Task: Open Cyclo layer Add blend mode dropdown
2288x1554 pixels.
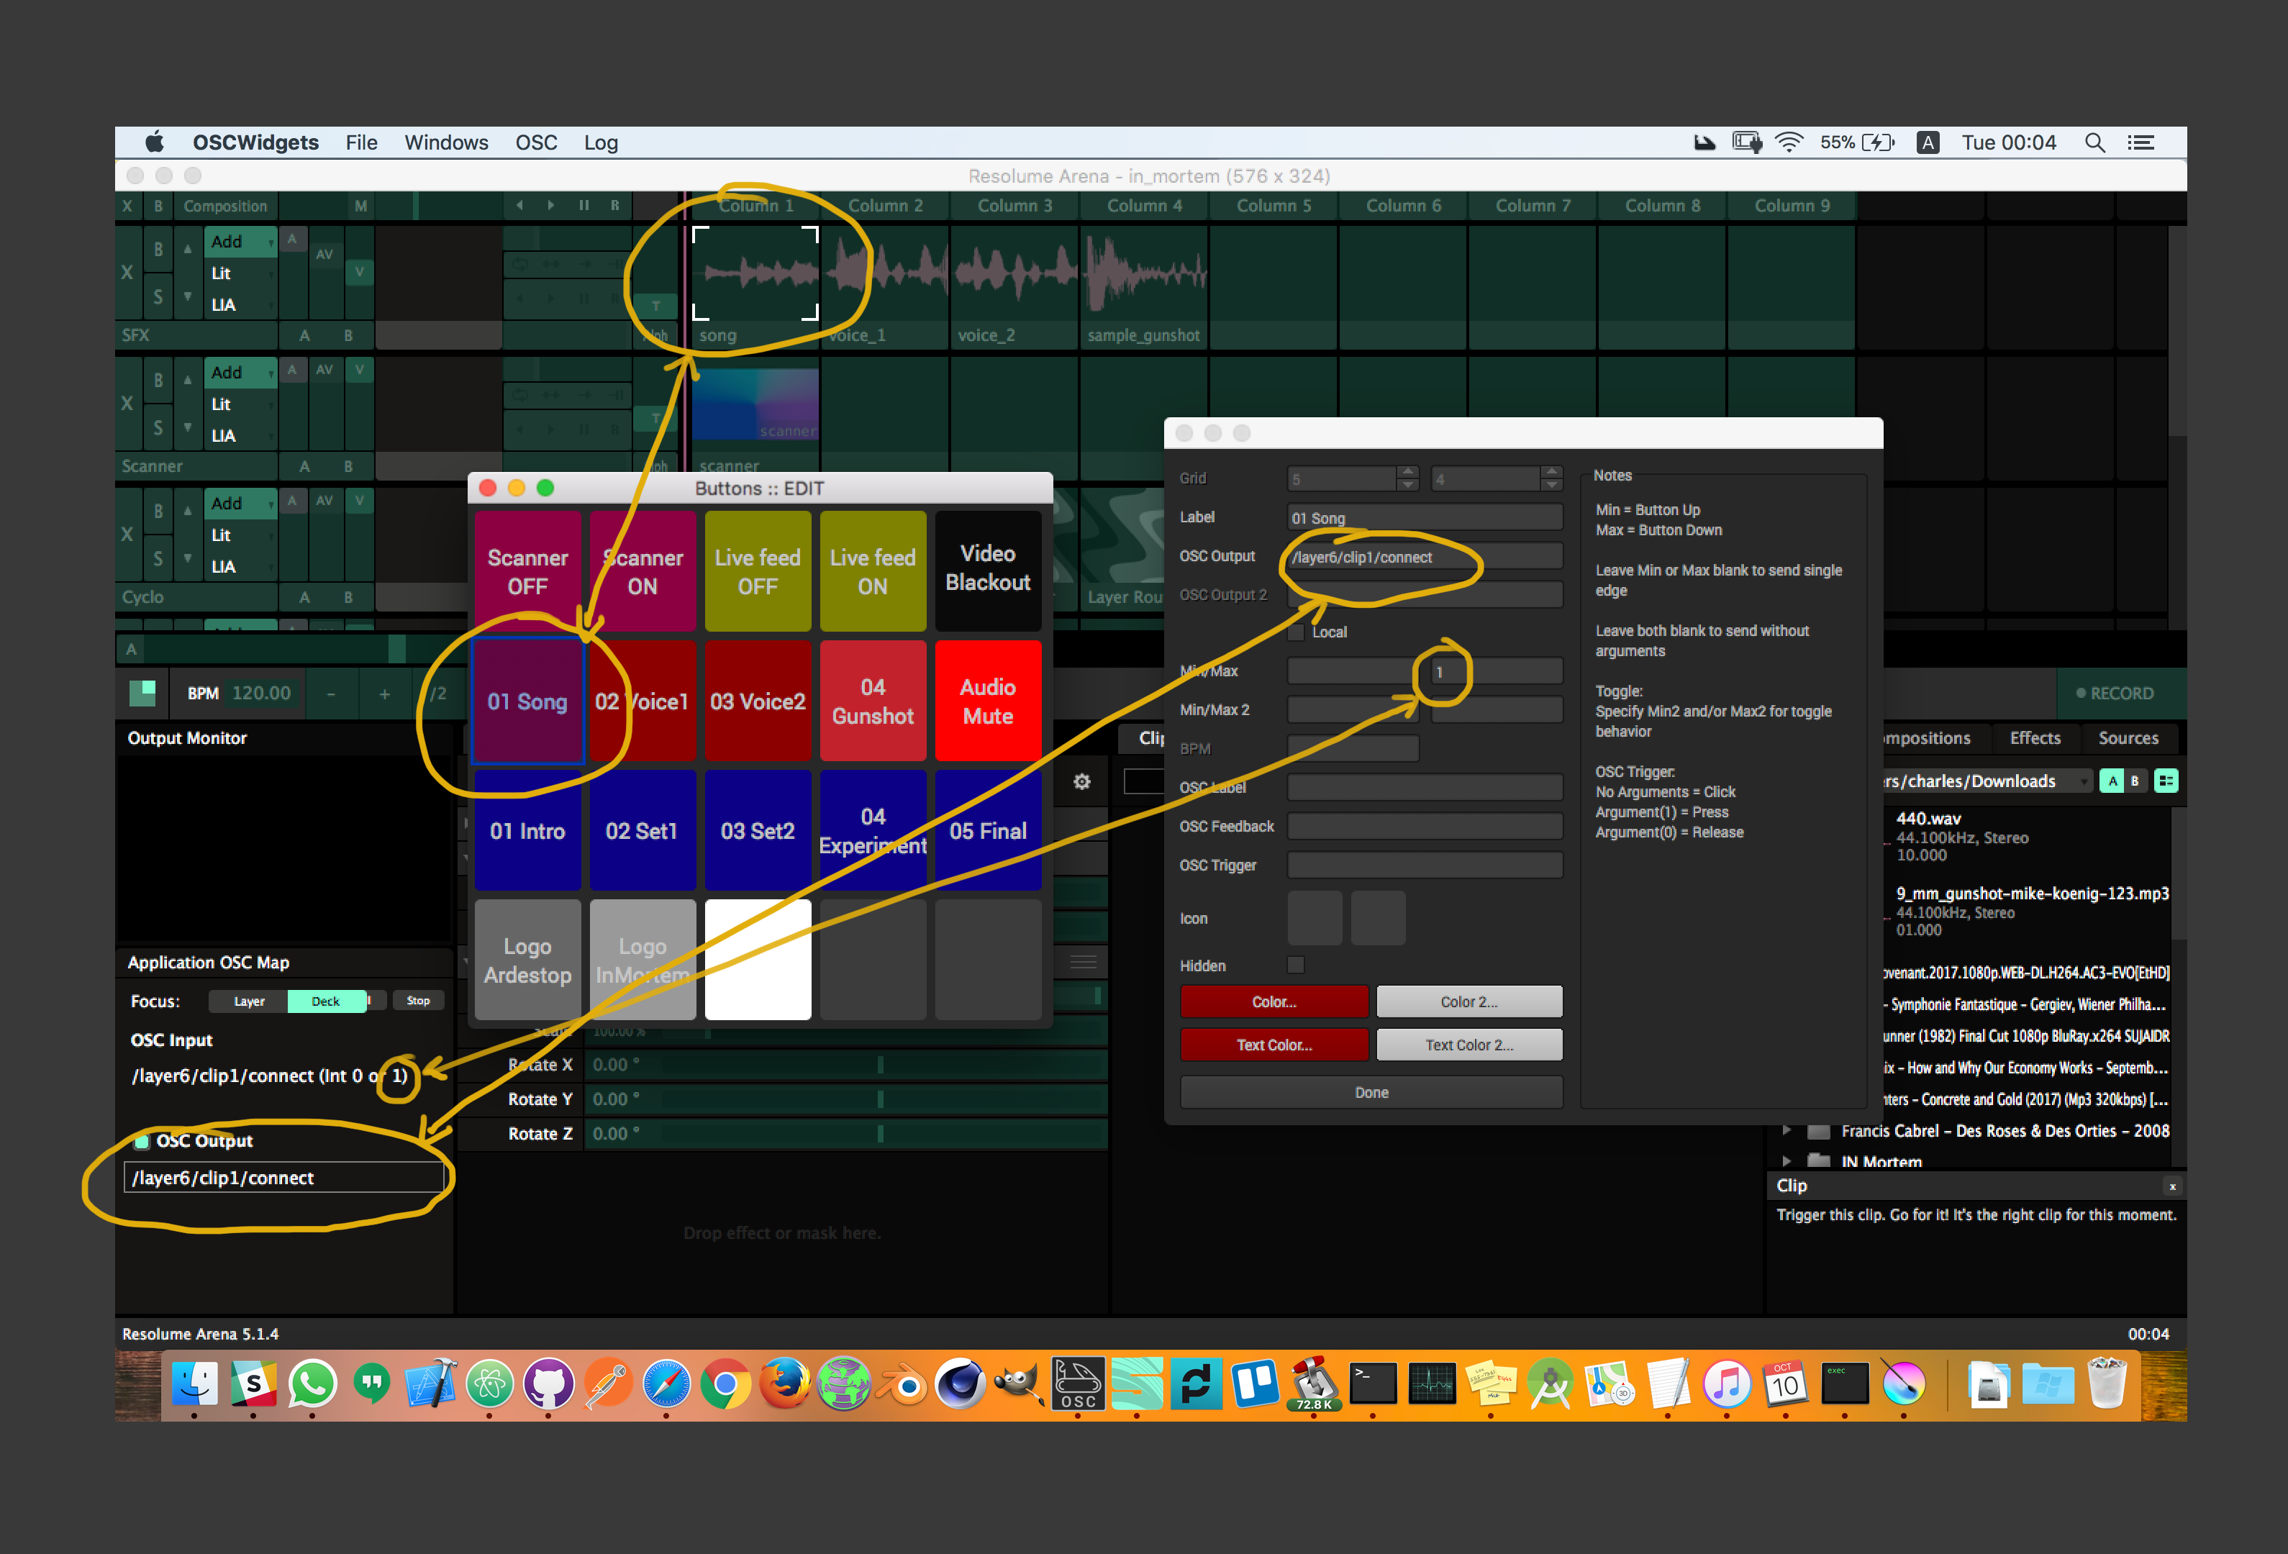Action: (240, 503)
